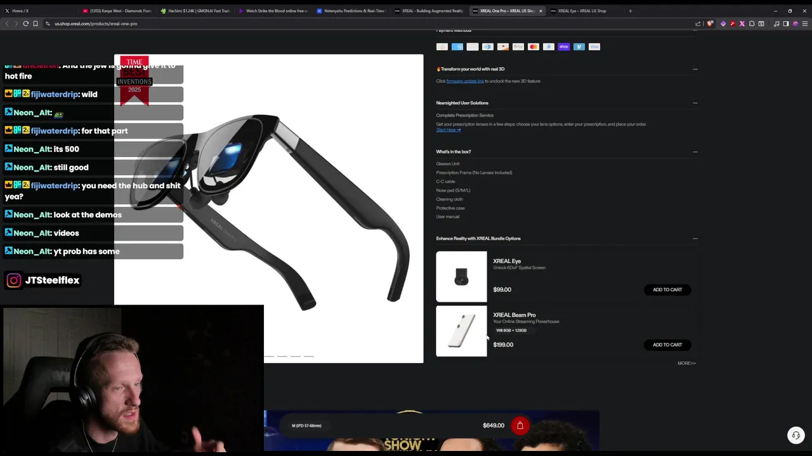Click the Shop Pay payment icon

[564, 46]
